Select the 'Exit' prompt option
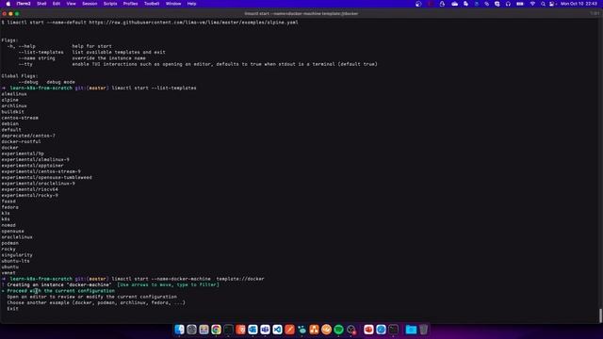The image size is (603, 339). (x=12, y=309)
